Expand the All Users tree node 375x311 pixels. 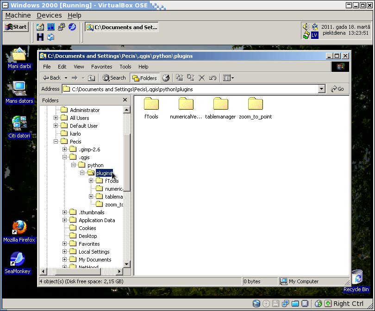click(x=56, y=118)
